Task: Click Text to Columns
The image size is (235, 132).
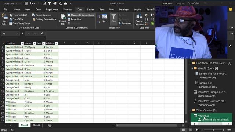Action: pos(139,19)
